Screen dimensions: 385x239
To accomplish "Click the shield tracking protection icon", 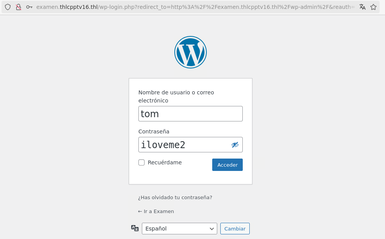I will [8, 7].
